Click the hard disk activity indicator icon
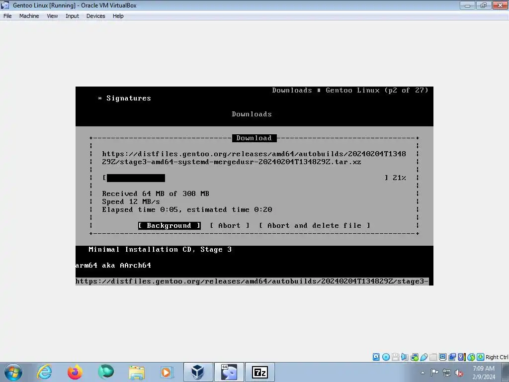Screen dimensions: 509x382 click(376, 357)
